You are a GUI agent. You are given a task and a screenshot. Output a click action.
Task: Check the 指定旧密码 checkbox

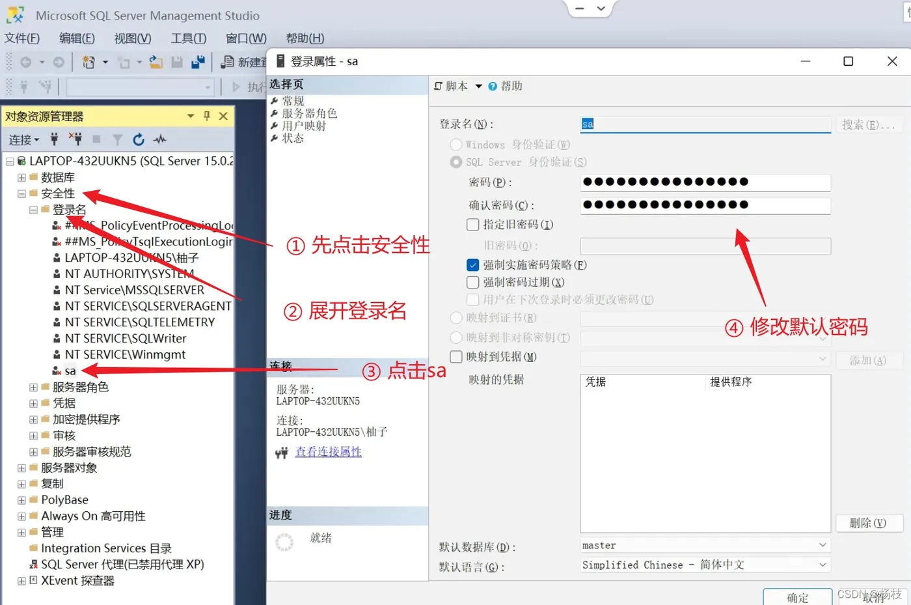[473, 225]
